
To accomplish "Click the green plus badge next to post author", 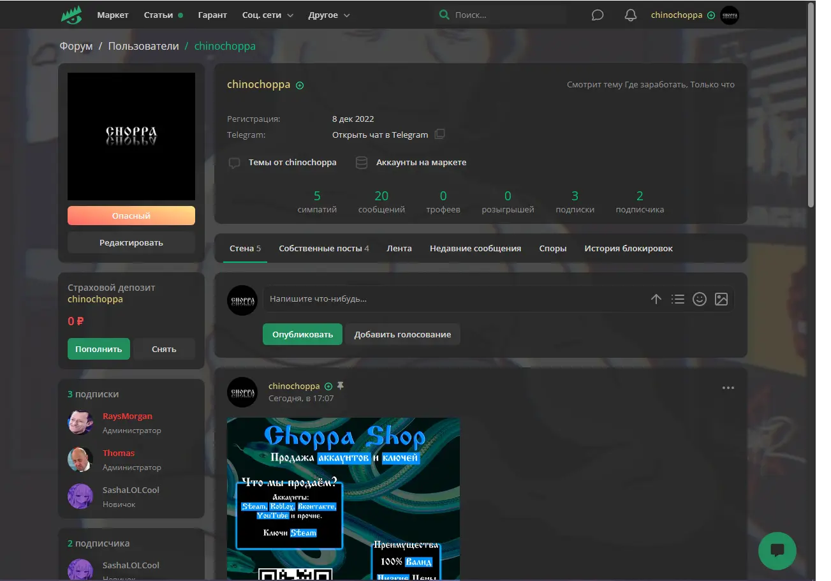I will tap(328, 386).
